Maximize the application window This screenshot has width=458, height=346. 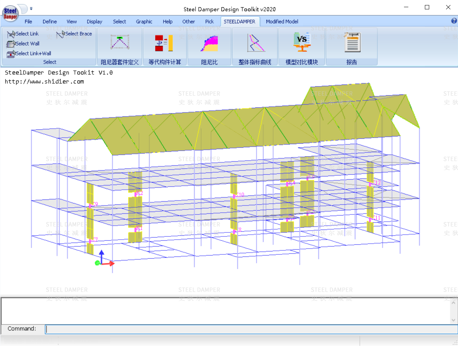(427, 7)
